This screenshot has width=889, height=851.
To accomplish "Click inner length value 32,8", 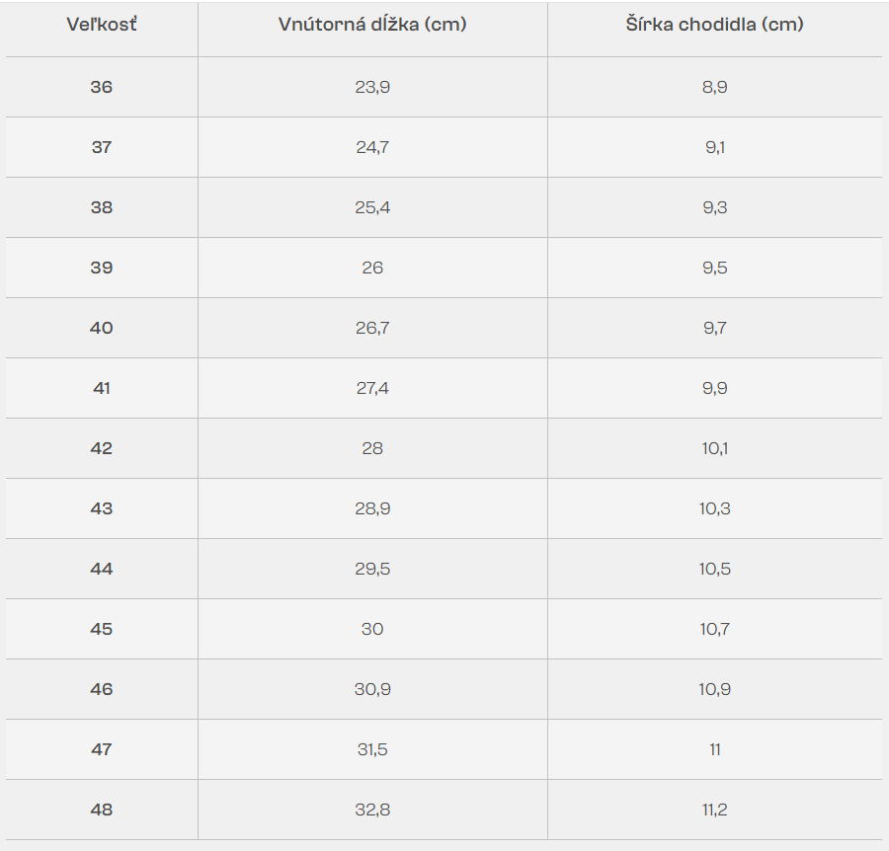I will click(x=372, y=810).
